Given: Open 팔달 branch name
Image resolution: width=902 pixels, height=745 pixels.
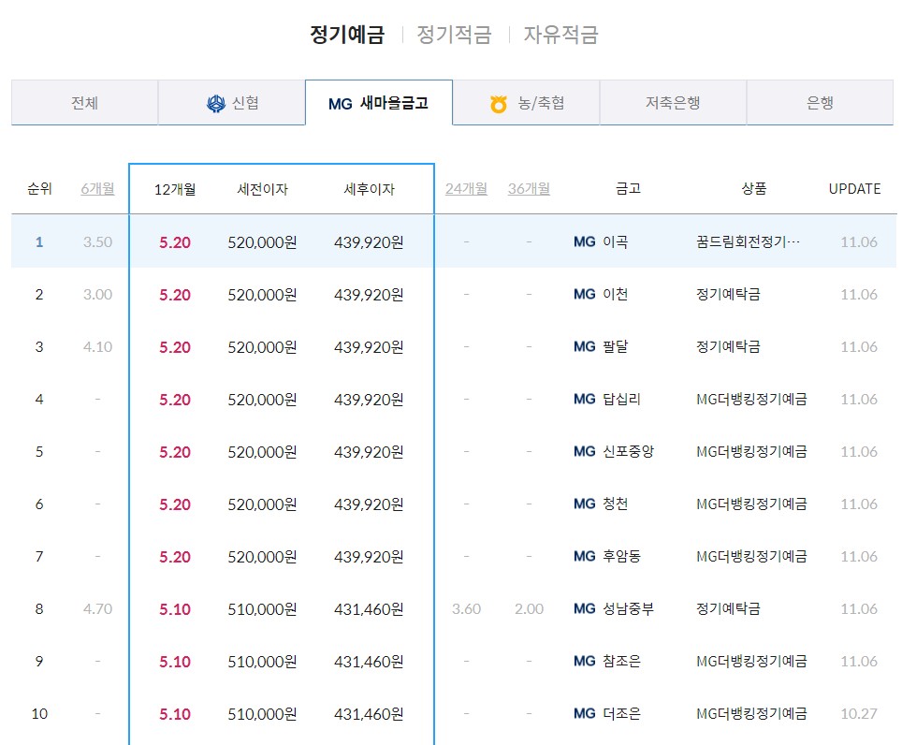Looking at the screenshot, I should pos(615,346).
